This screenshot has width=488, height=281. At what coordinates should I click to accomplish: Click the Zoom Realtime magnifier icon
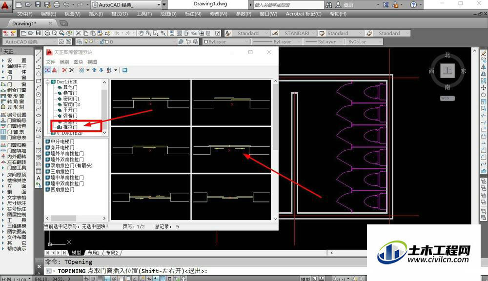coord(148,33)
